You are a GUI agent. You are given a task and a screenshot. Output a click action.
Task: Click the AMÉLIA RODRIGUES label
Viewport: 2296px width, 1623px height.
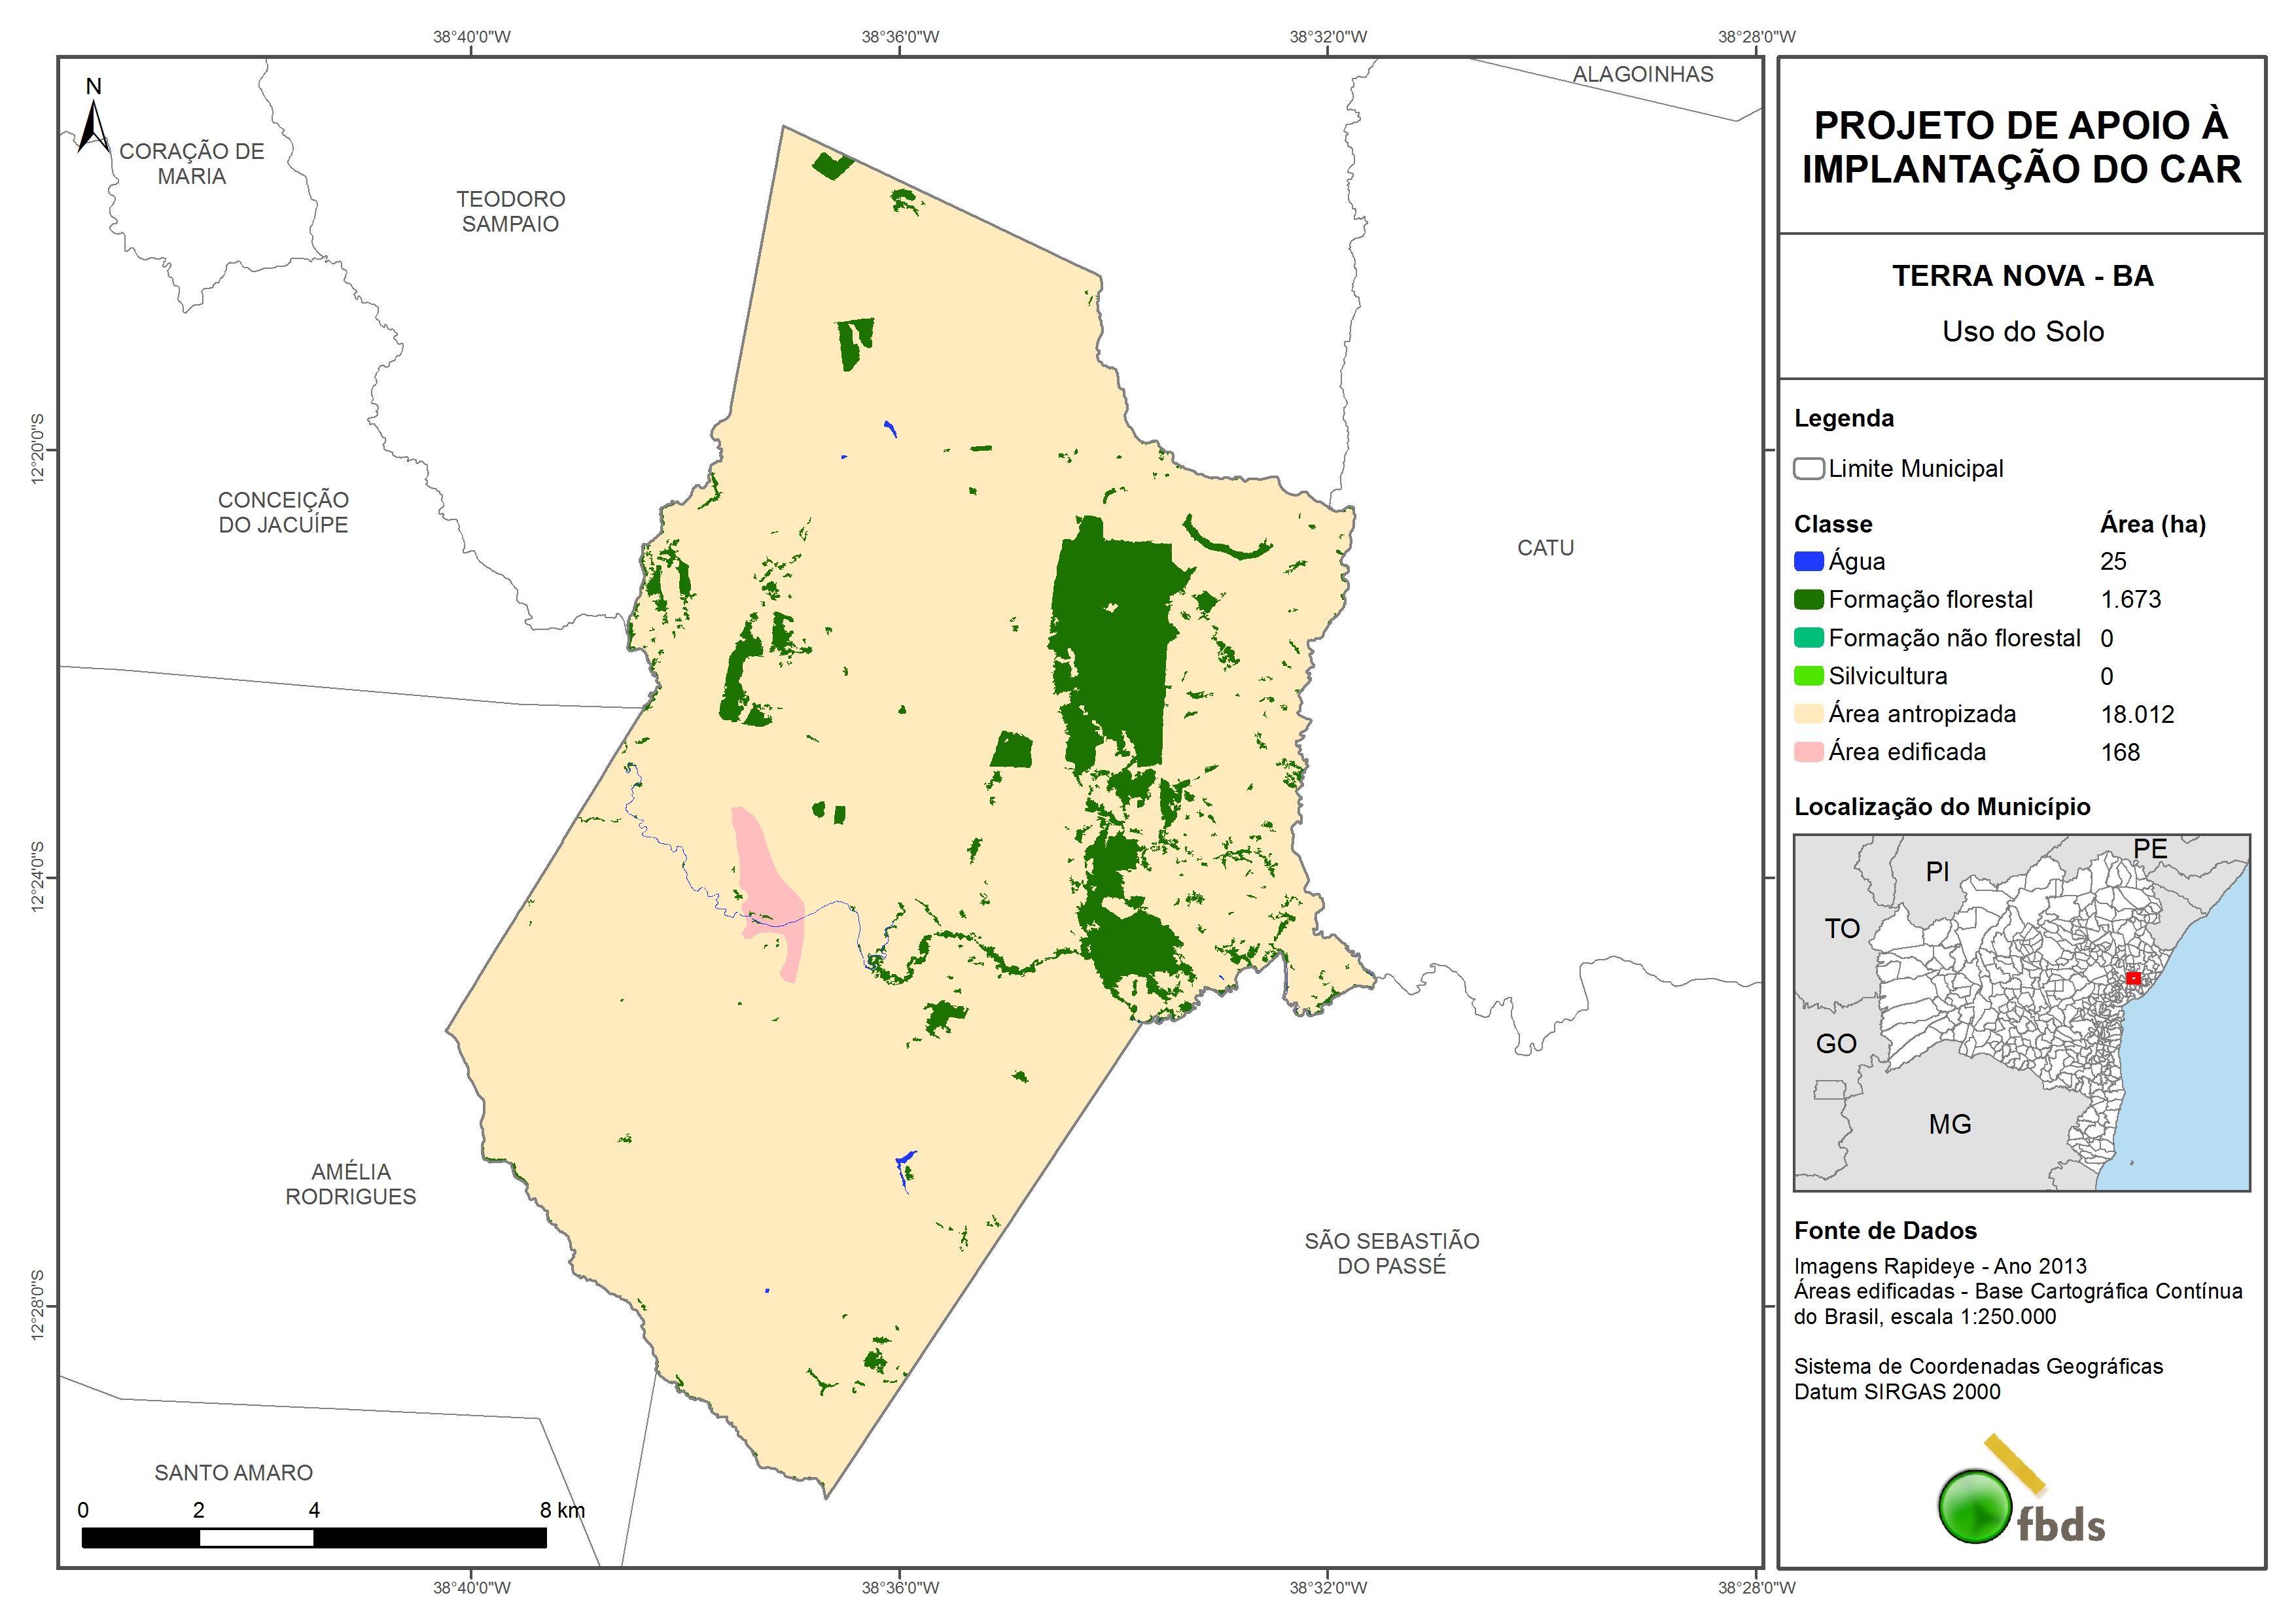[x=351, y=1184]
